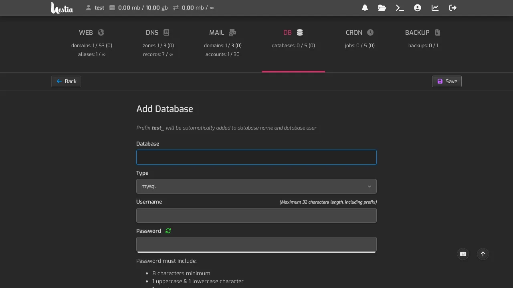Click 'jobs: 0 / 5 (0)' text
This screenshot has height=288, width=513.
[360, 46]
